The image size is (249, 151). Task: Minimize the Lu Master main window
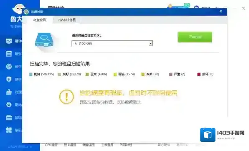(235, 8)
